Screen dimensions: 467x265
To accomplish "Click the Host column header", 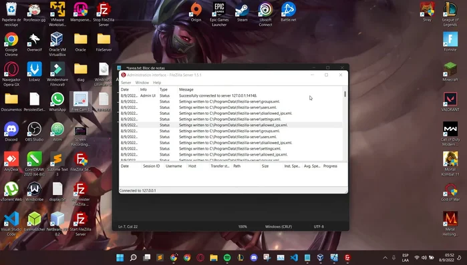I will click(192, 166).
